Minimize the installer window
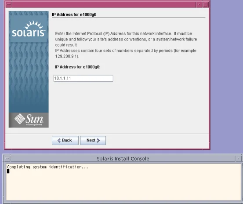This screenshot has height=204, width=243. tap(199, 4)
